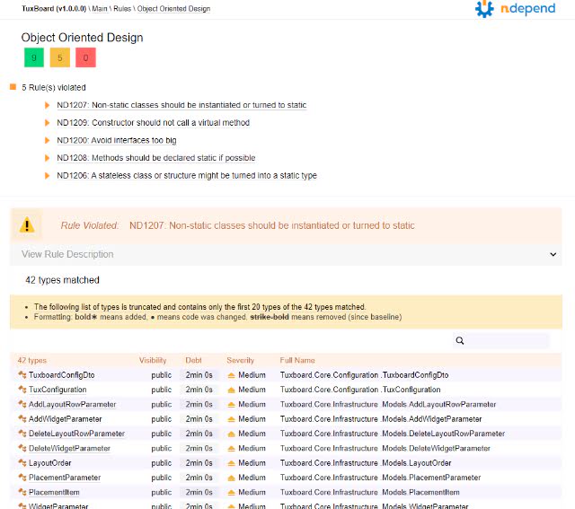Click the type icon next to PlacementItem
The width and height of the screenshot is (575, 509).
[22, 492]
